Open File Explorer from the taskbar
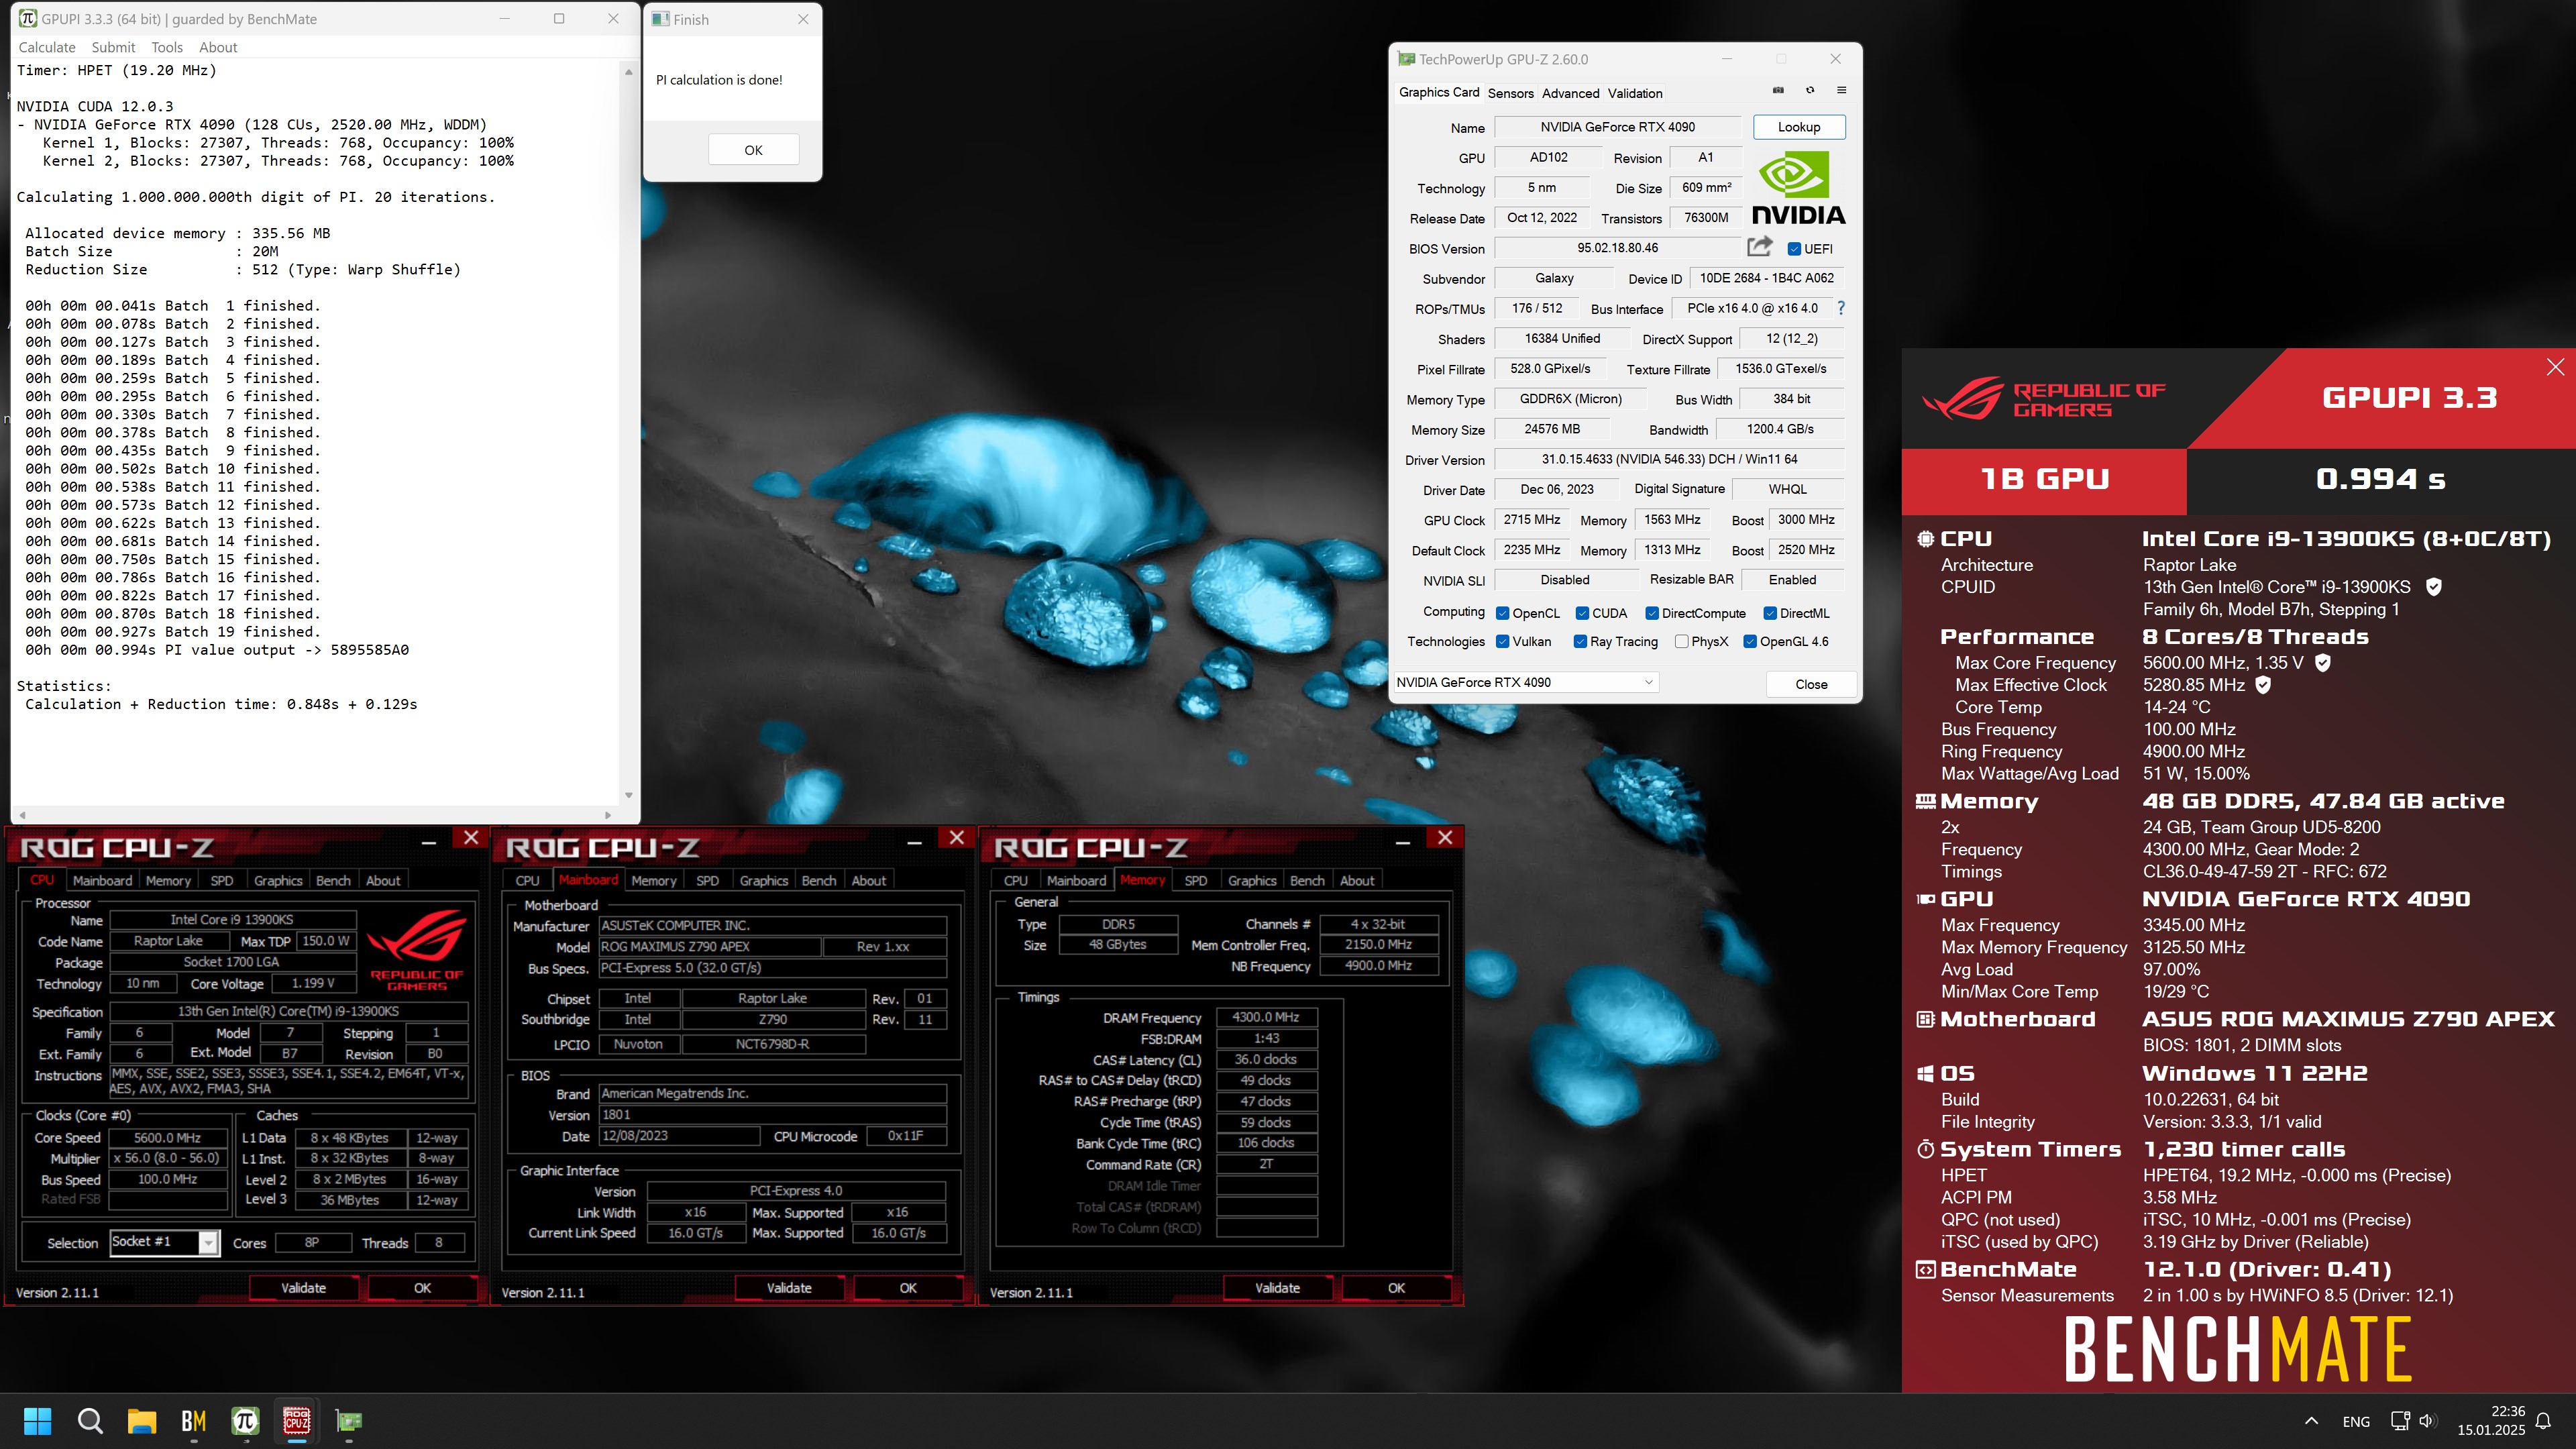 (142, 1421)
